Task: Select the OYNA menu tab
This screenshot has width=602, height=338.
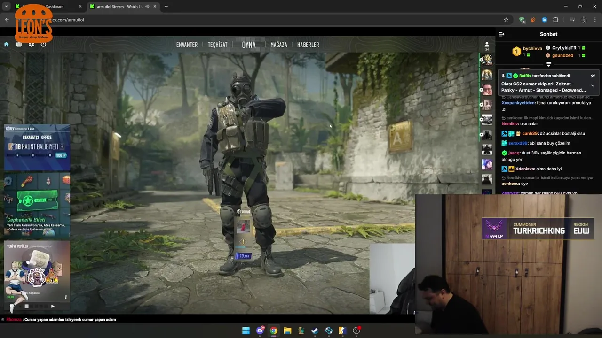Action: click(x=249, y=45)
